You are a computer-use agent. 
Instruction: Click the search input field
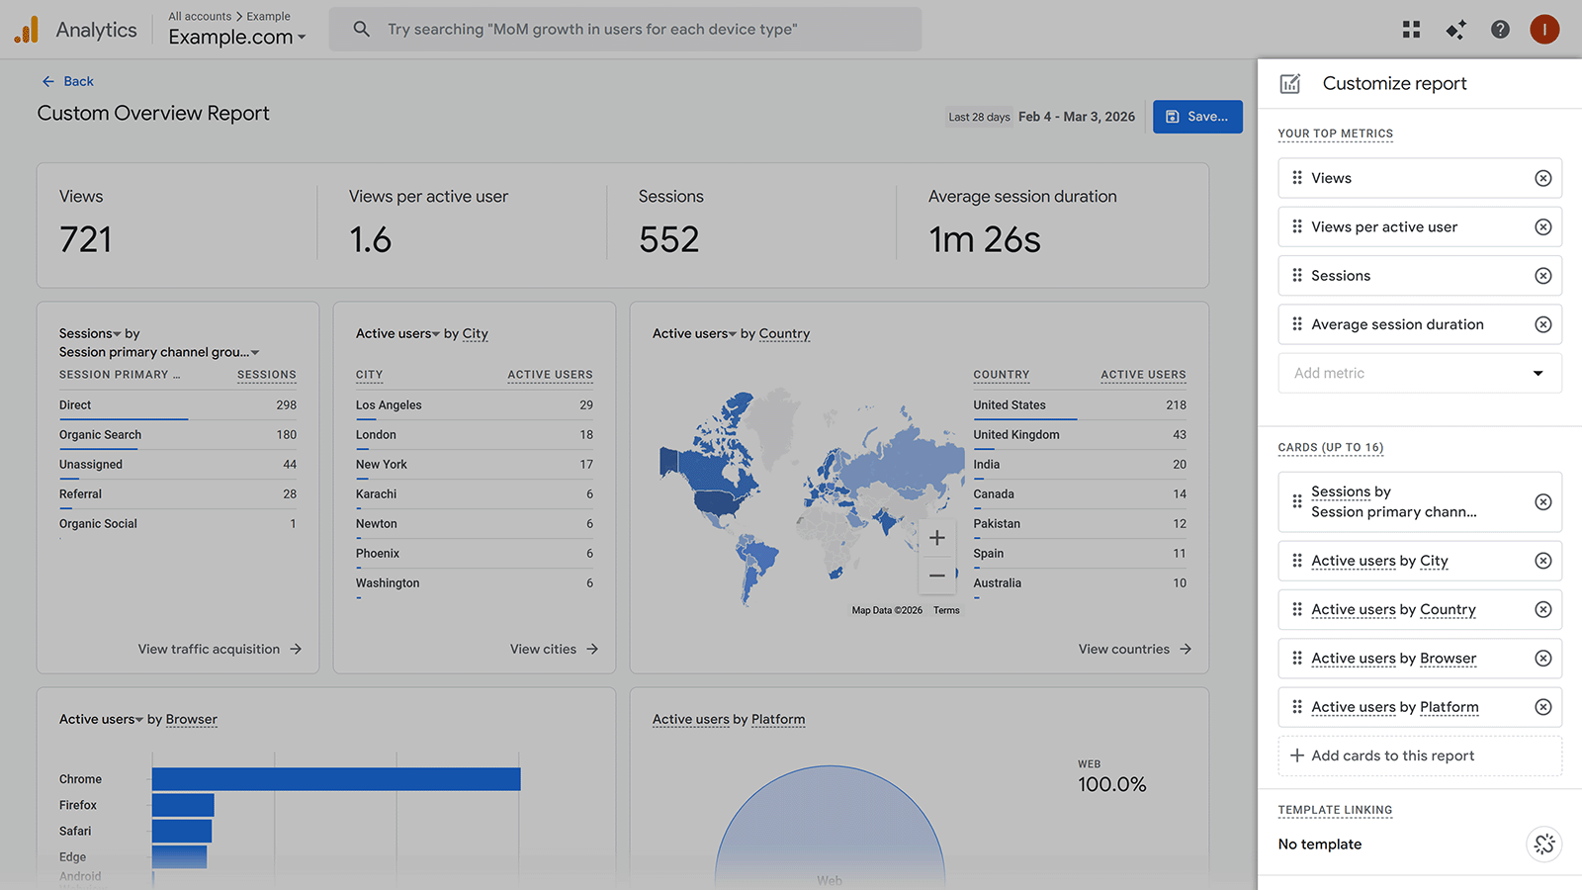643,29
